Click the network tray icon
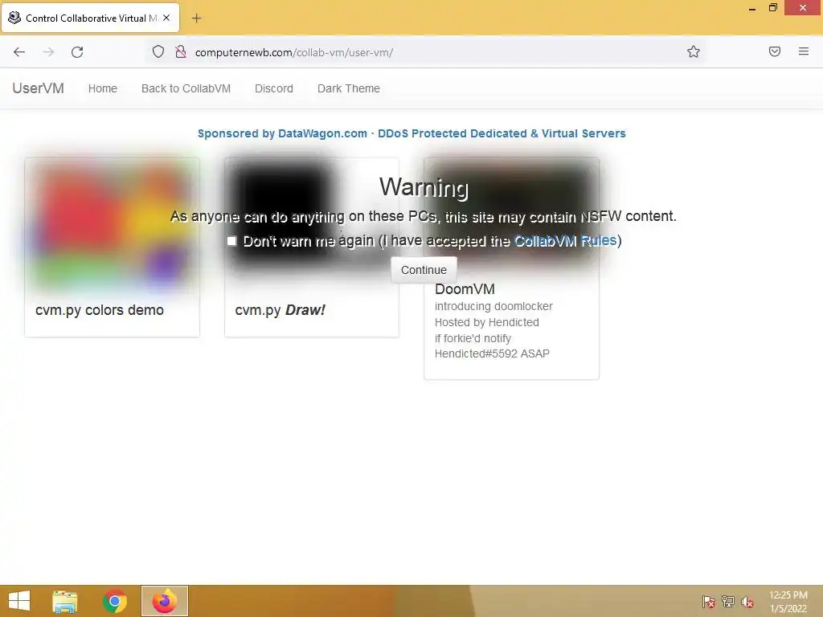 (x=728, y=602)
